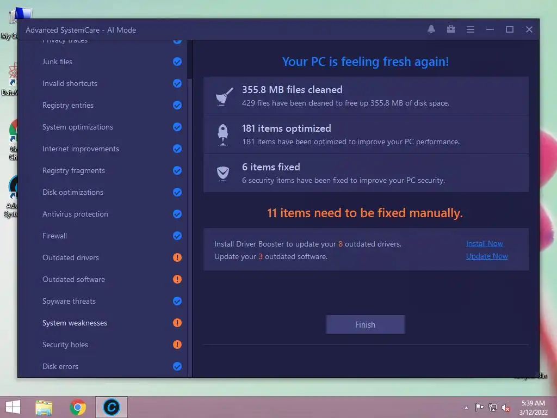The image size is (557, 418).
Task: Select Registry entries in the scan list
Action: point(68,105)
